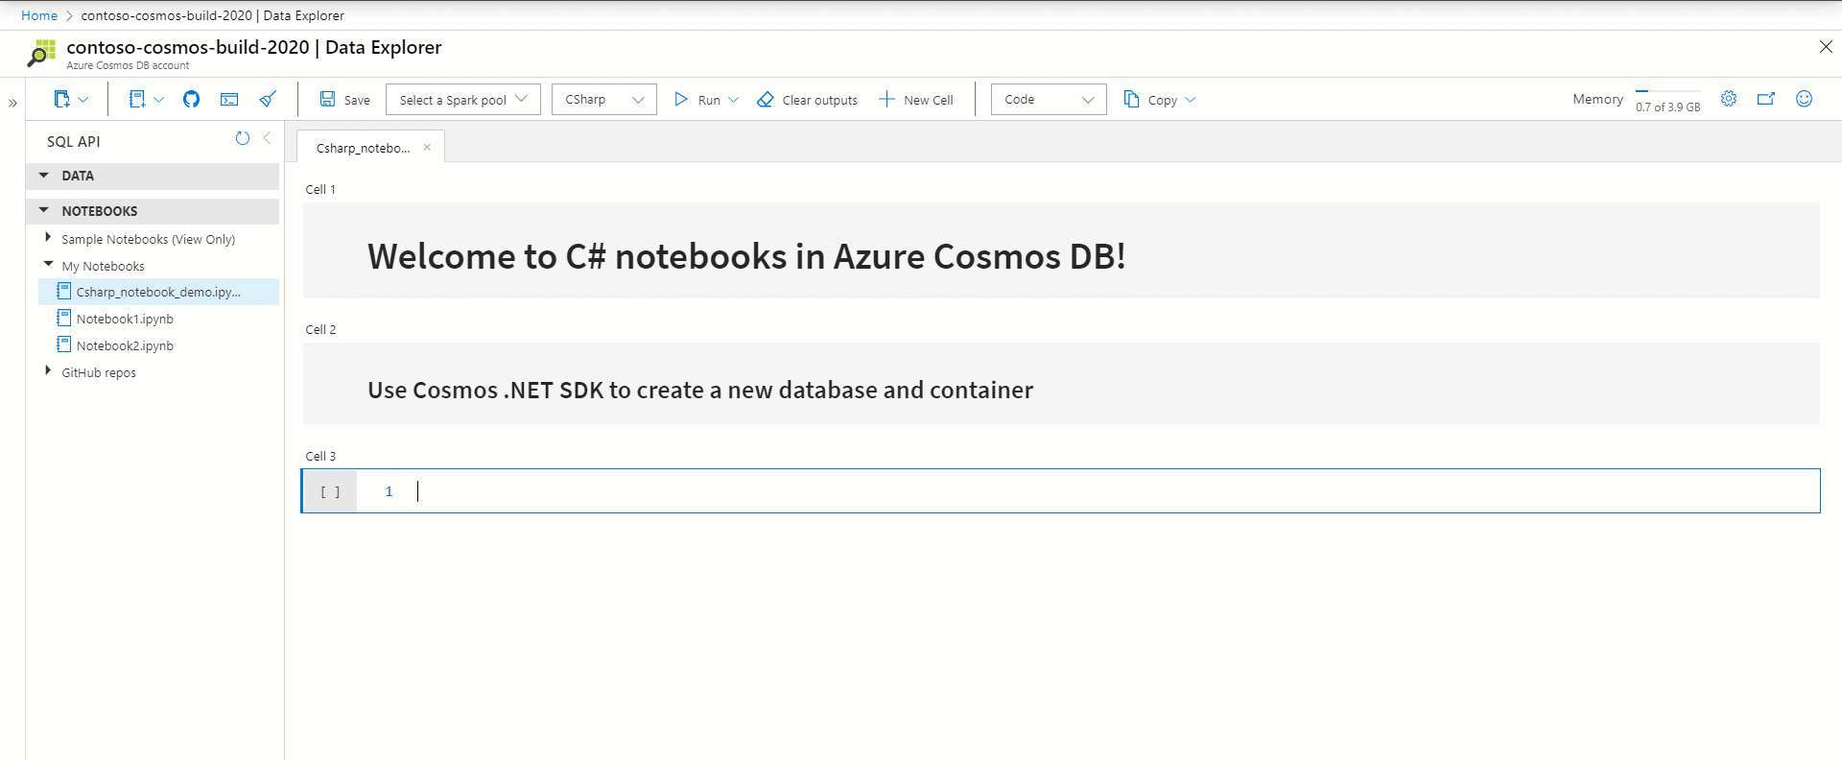This screenshot has width=1842, height=760.
Task: Close the Csharp_notebo... tab
Action: click(x=427, y=147)
